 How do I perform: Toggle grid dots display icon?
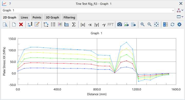click(x=53, y=25)
